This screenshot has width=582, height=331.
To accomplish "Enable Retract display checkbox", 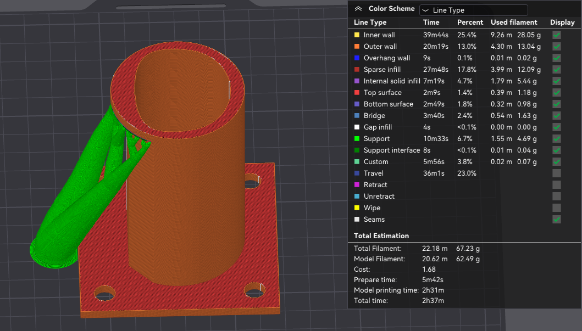I will (556, 184).
